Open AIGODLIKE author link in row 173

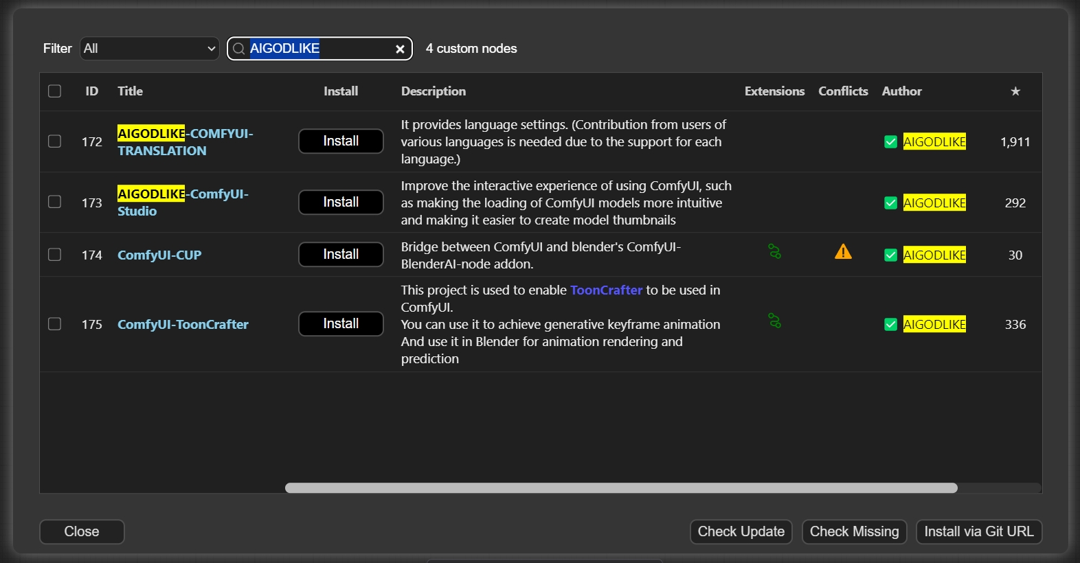(934, 203)
